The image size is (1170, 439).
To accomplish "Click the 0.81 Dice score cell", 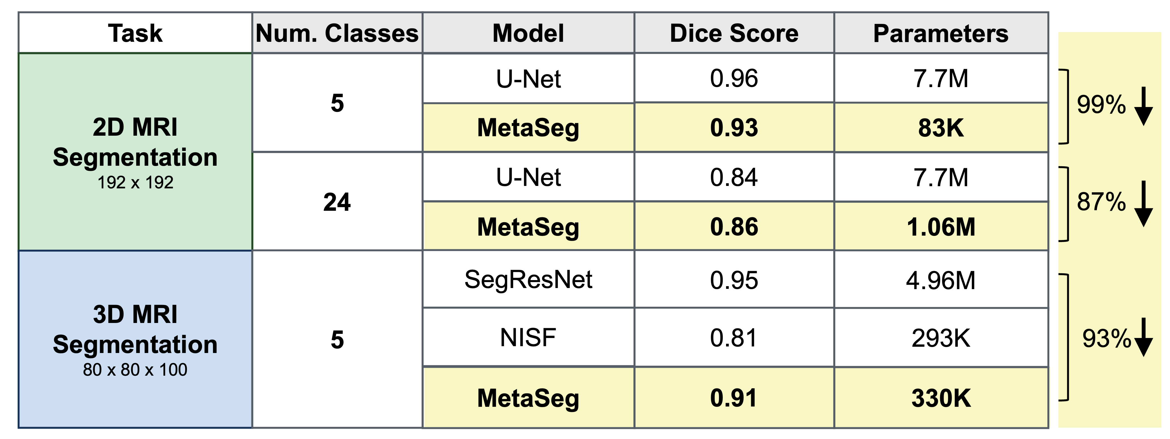I will 734,338.
